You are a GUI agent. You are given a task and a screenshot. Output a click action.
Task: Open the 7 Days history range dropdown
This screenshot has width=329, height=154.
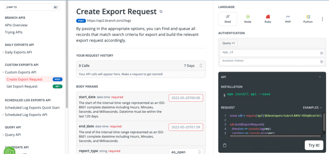tap(193, 66)
